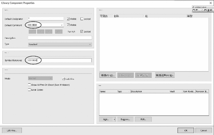Click the previous-part "<" navigation button

coord(41,32)
